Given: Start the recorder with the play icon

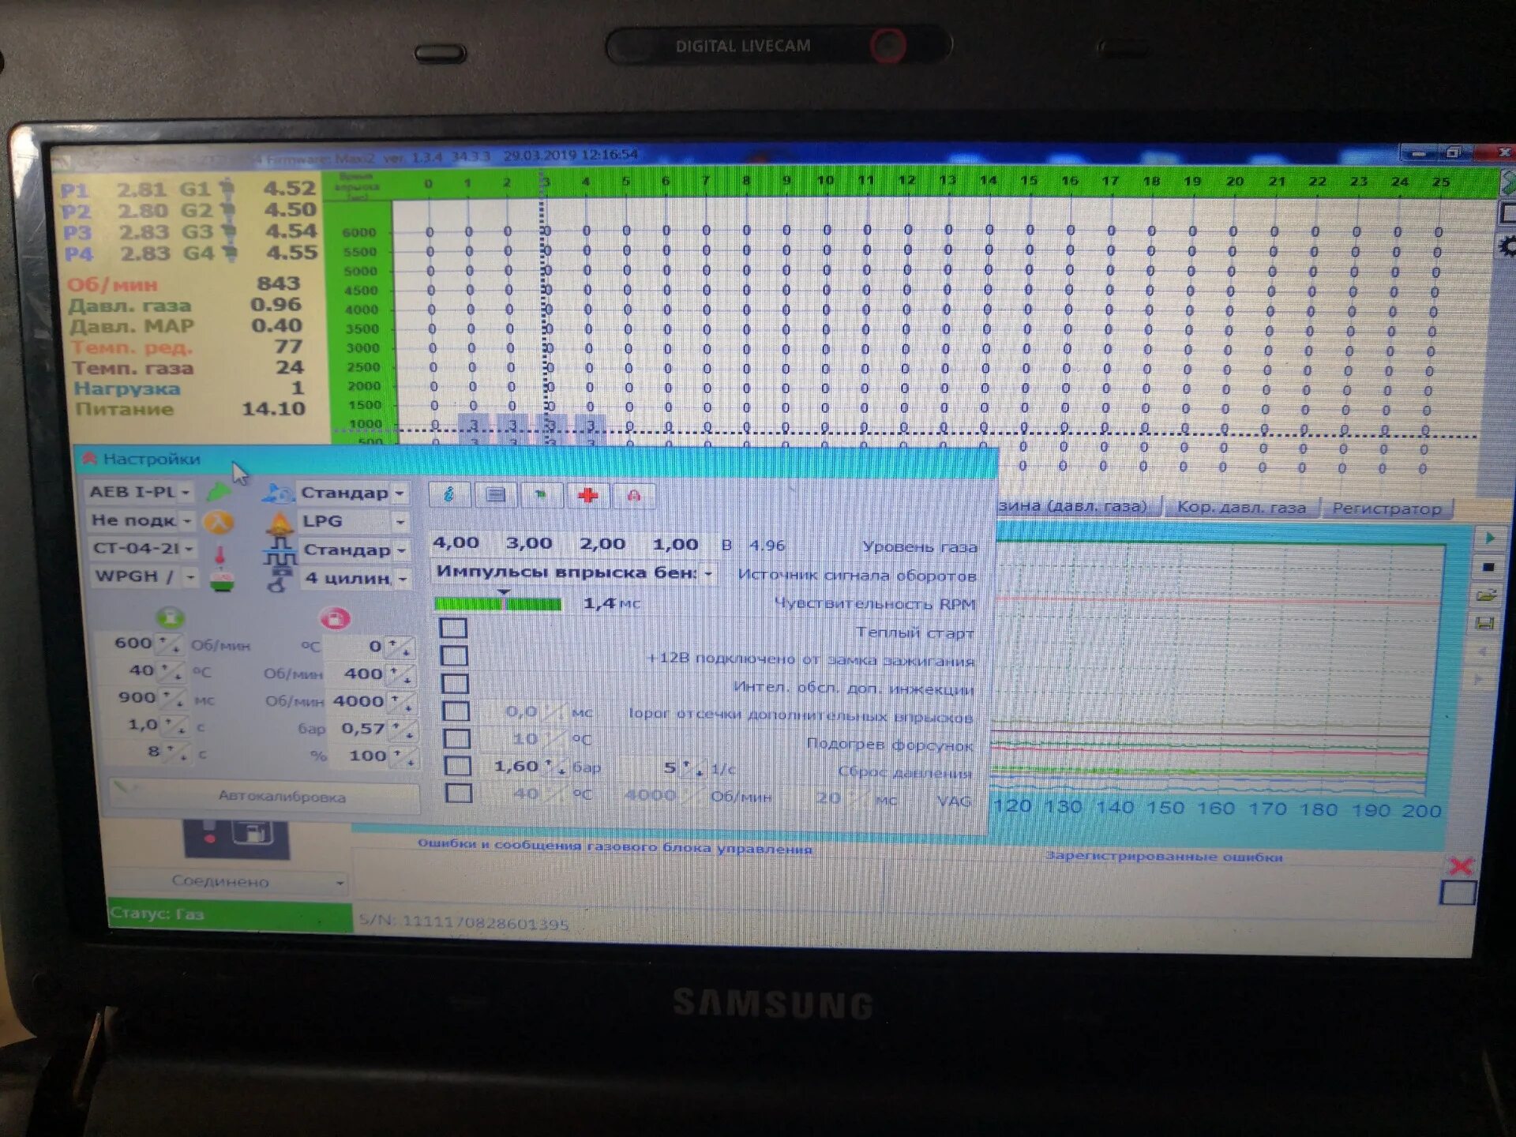Looking at the screenshot, I should coord(1489,538).
